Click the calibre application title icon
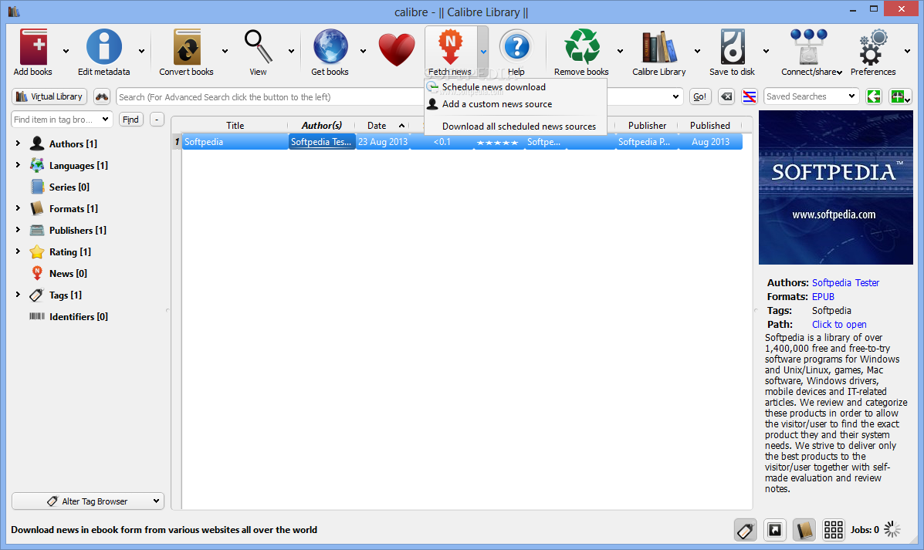 [14, 12]
